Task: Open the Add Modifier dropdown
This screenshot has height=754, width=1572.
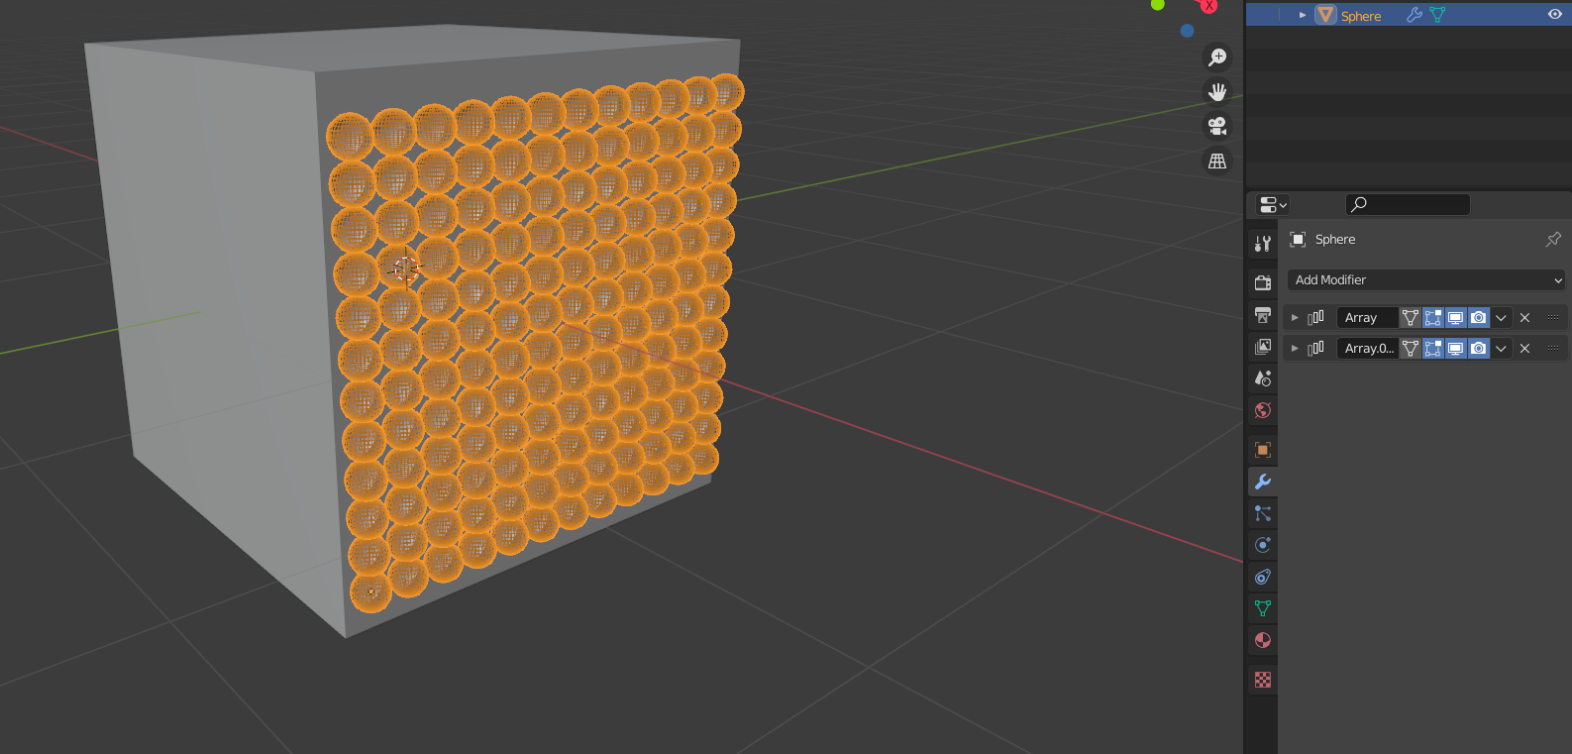Action: click(x=1426, y=280)
